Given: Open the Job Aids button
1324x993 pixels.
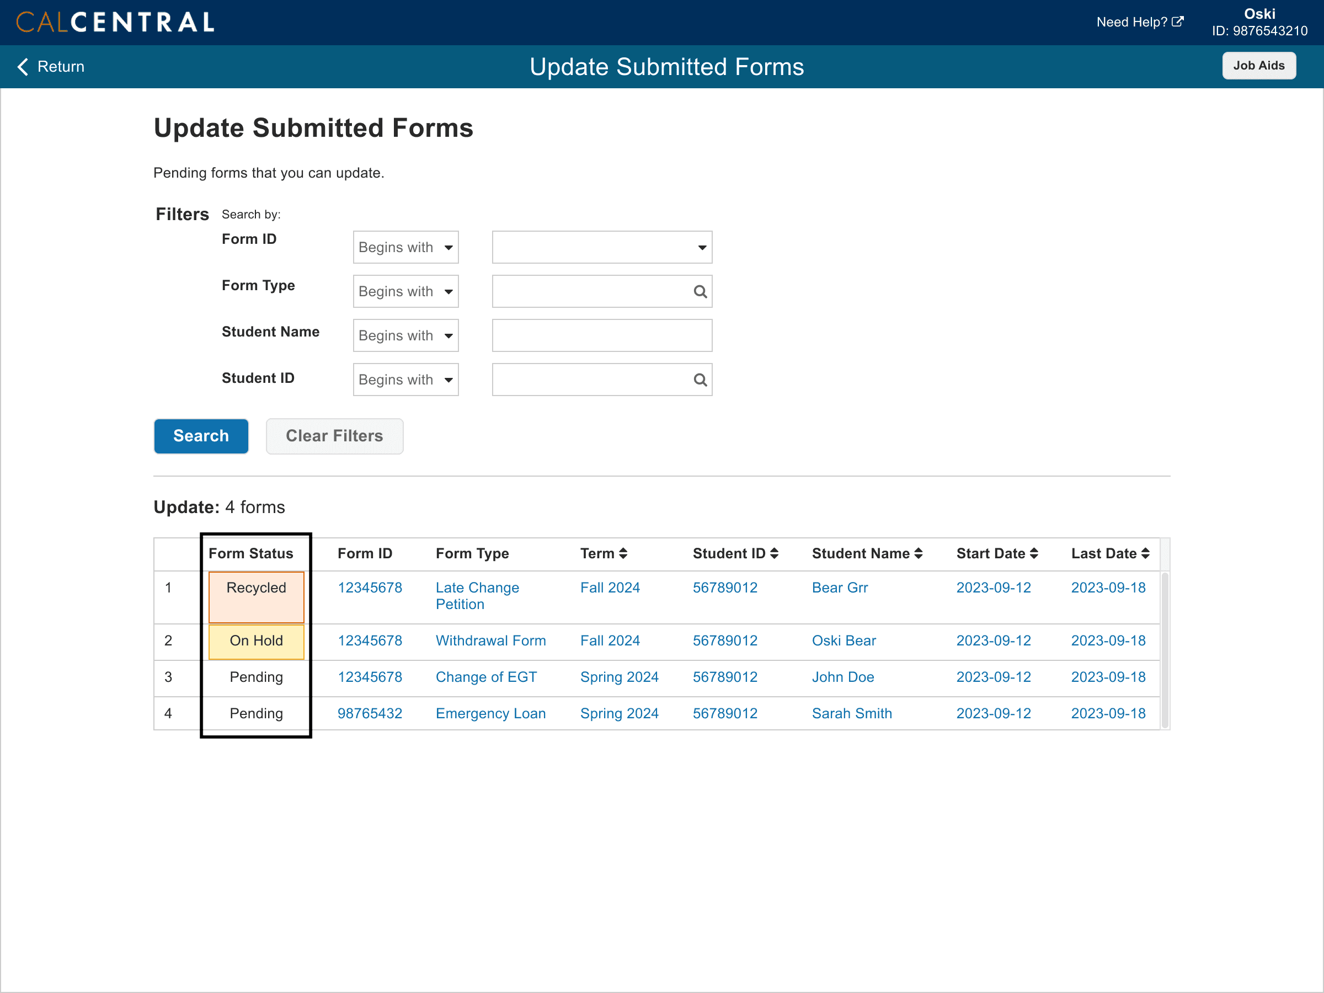Looking at the screenshot, I should point(1258,66).
